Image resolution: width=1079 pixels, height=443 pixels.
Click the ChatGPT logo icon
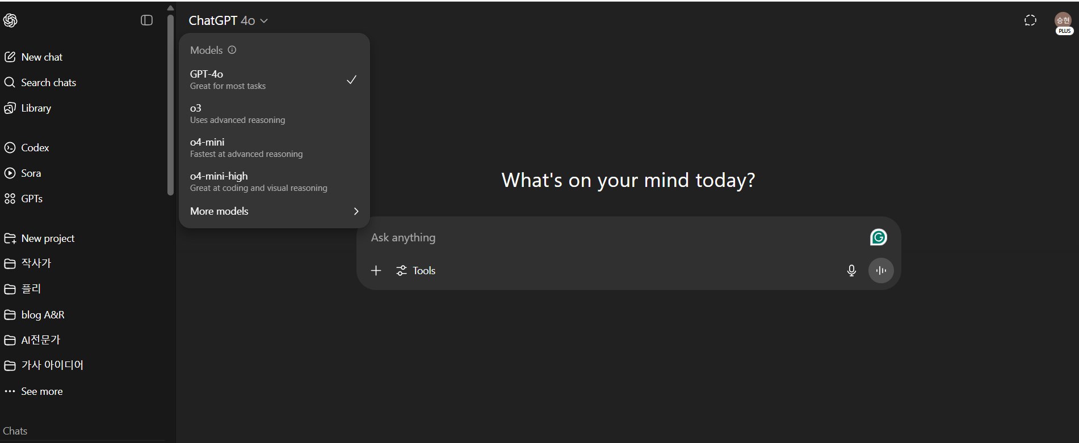click(10, 20)
